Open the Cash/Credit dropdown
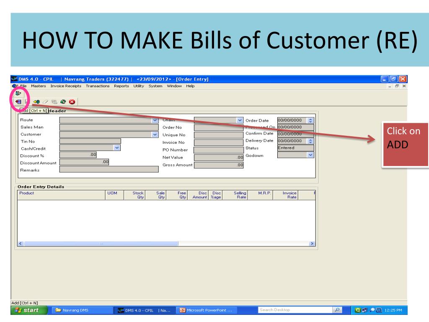 pos(117,148)
